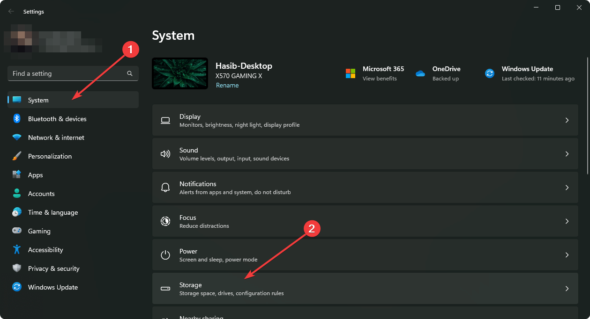Go to Personalization settings

[73, 156]
